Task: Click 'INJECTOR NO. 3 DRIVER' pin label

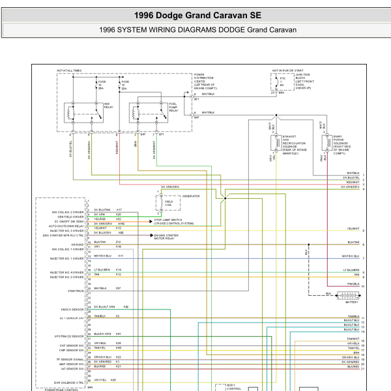Action: 67,231
